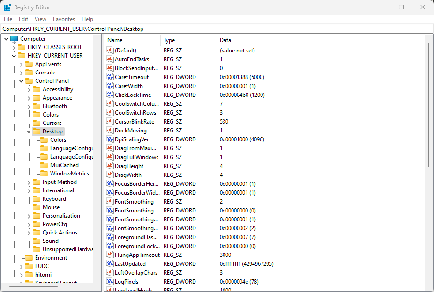Select the ForegroundLock... value name
The height and width of the screenshot is (292, 434).
137,246
